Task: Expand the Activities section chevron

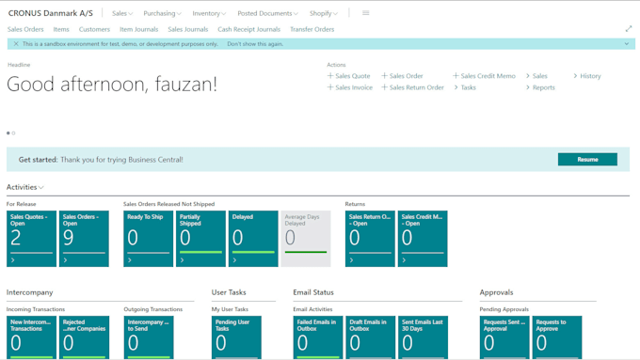Action: pyautogui.click(x=41, y=187)
